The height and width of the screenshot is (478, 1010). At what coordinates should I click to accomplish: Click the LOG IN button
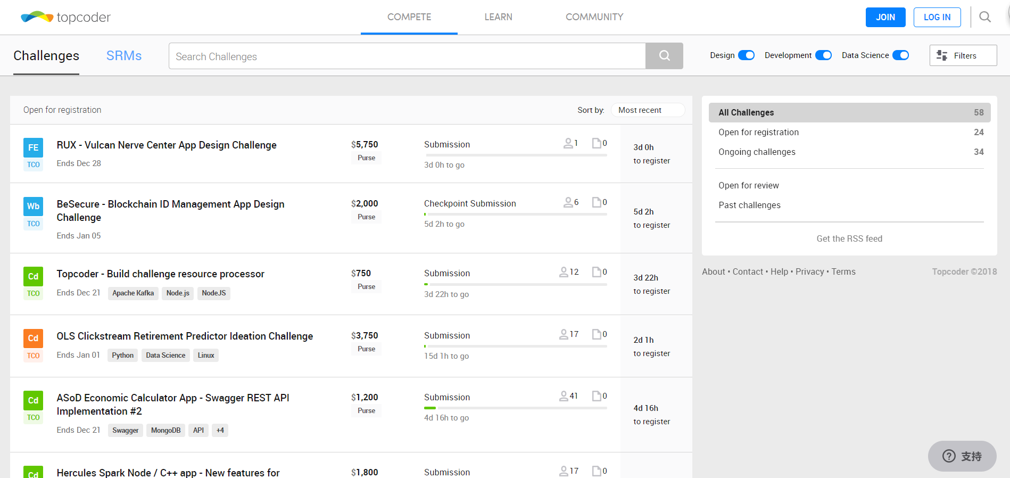[937, 17]
